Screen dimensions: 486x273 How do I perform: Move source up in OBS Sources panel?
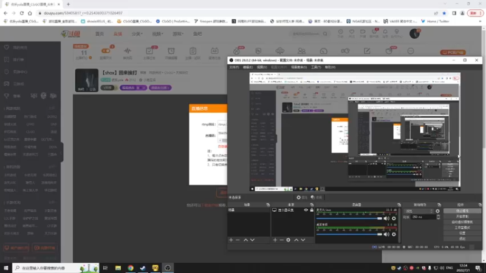(x=296, y=240)
